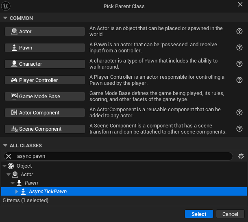The width and height of the screenshot is (248, 222).
Task: Choose Game Mode Base parent class
Action: point(45,96)
